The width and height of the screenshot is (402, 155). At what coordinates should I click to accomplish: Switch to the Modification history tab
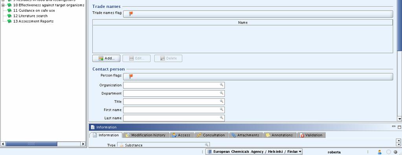[145, 135]
